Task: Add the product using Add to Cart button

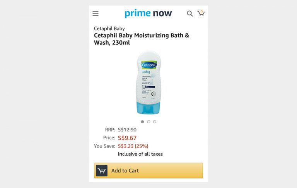Action: click(x=148, y=171)
